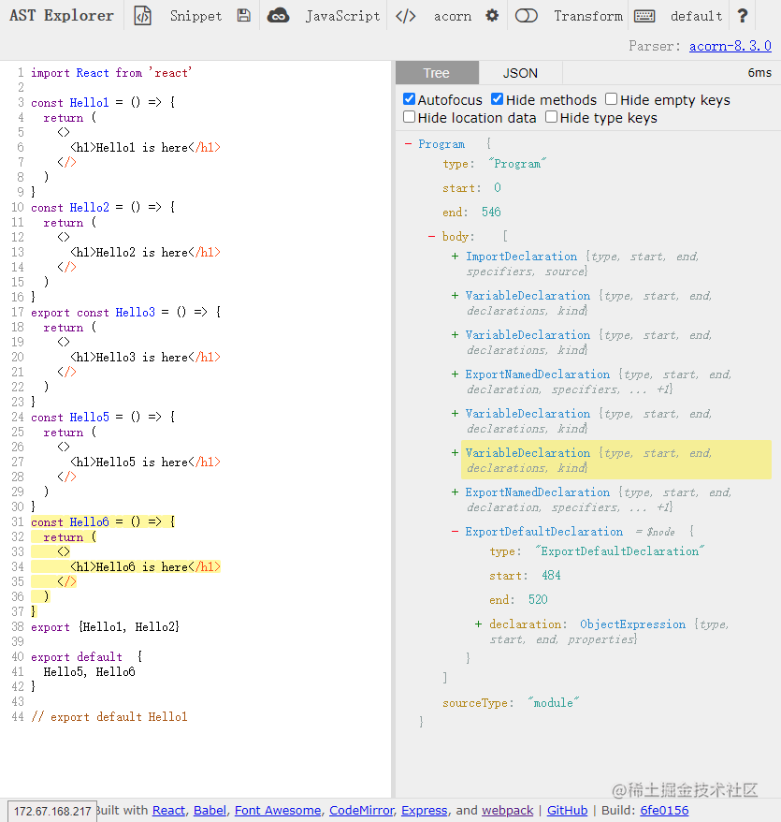This screenshot has width=781, height=822.
Task: Select the Tree tab
Action: (436, 72)
